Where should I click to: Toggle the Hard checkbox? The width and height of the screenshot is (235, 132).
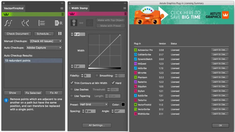(113, 83)
